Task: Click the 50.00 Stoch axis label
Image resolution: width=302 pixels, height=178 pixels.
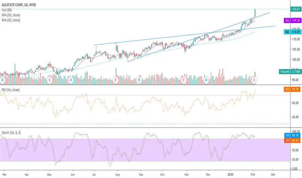Action: [295, 150]
